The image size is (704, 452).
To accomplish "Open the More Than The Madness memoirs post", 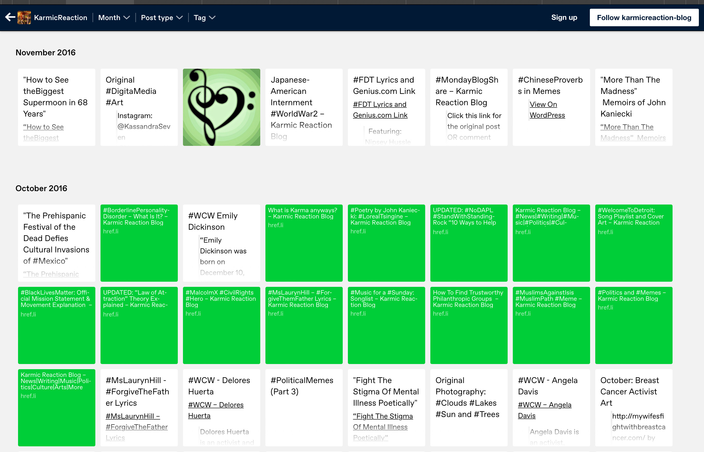I will pyautogui.click(x=634, y=107).
